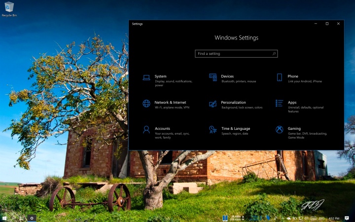
Task: Click the Settings title bar label
Action: (137, 24)
